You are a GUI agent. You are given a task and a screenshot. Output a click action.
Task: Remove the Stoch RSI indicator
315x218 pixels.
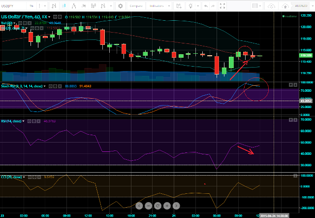pyautogui.click(x=60, y=86)
